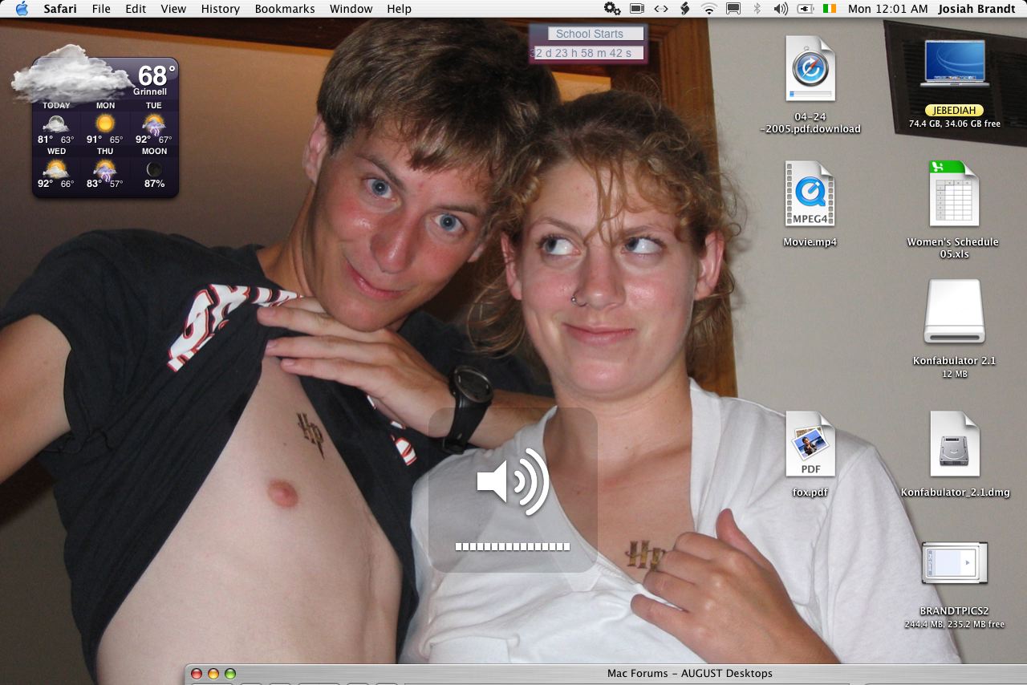The image size is (1027, 685).
Task: Open the Edit menu
Action: click(x=136, y=9)
